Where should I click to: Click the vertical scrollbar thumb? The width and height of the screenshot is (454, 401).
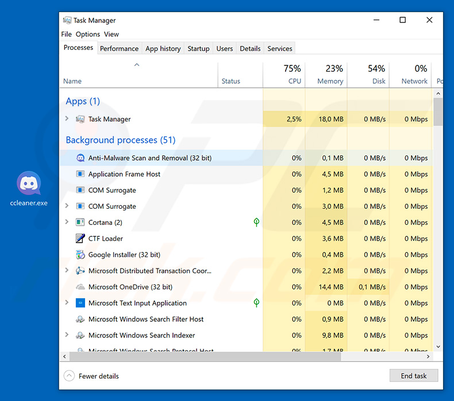coord(438,112)
